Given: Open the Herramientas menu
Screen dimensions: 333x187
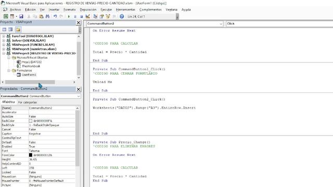Looking at the screenshot, I should [125, 9].
